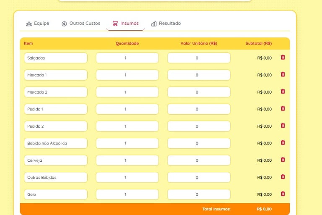Click the Gelo subtotal R$ 0,00
The height and width of the screenshot is (215, 322).
coord(264,194)
